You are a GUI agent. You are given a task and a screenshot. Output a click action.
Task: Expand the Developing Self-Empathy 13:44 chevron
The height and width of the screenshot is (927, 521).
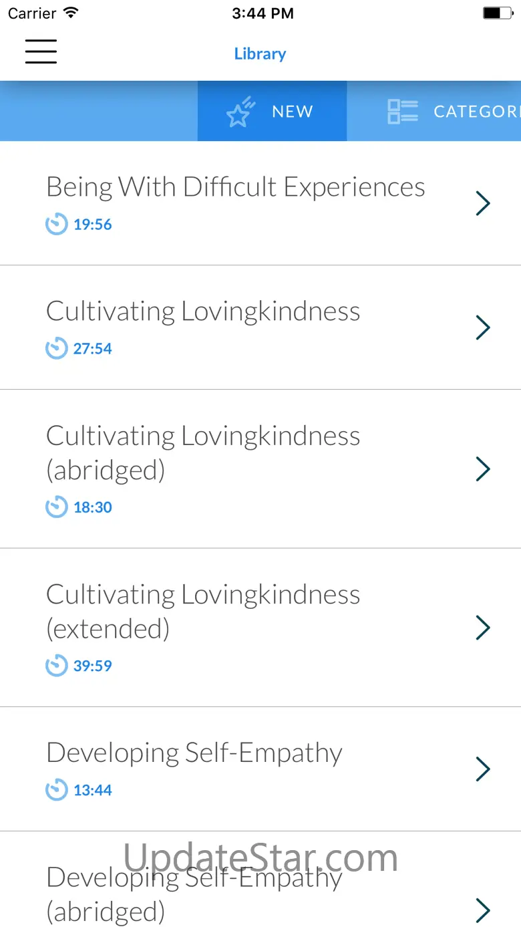click(x=483, y=769)
